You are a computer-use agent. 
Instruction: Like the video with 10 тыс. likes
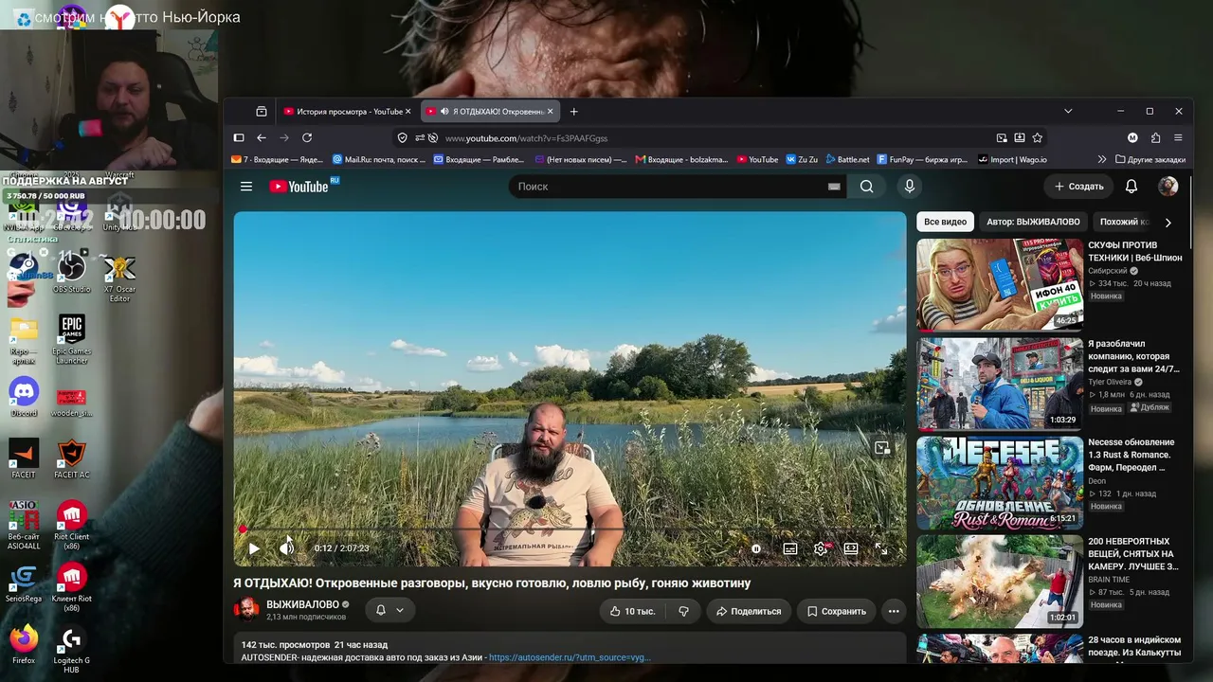click(632, 611)
